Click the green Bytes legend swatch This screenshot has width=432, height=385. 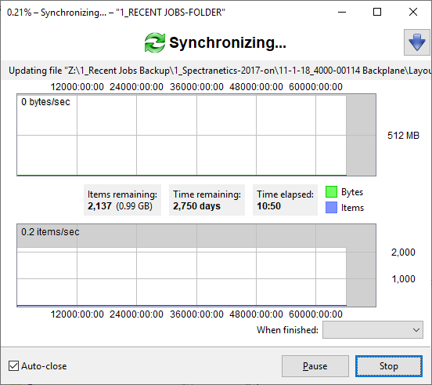(331, 192)
